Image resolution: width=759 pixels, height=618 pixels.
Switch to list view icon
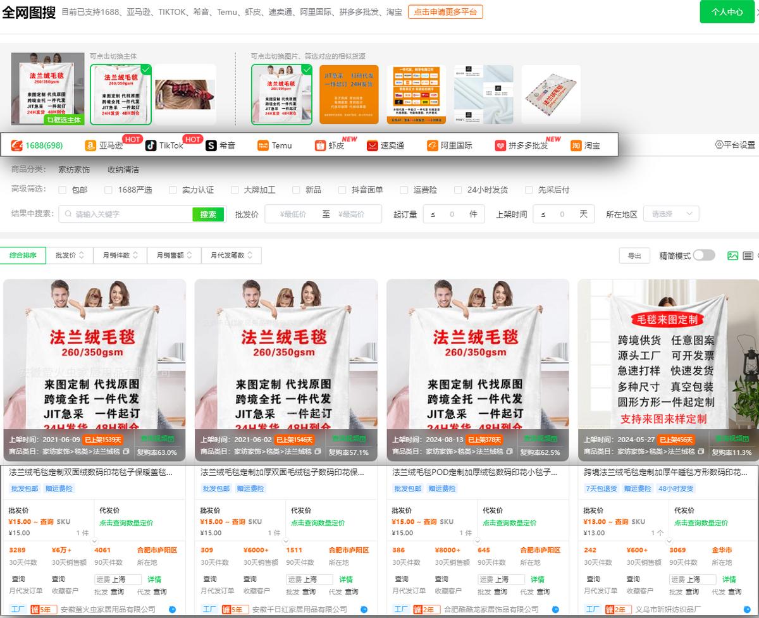[x=749, y=254]
